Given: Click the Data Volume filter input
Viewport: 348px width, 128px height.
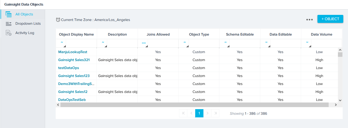Looking at the screenshot, I should [326, 44].
